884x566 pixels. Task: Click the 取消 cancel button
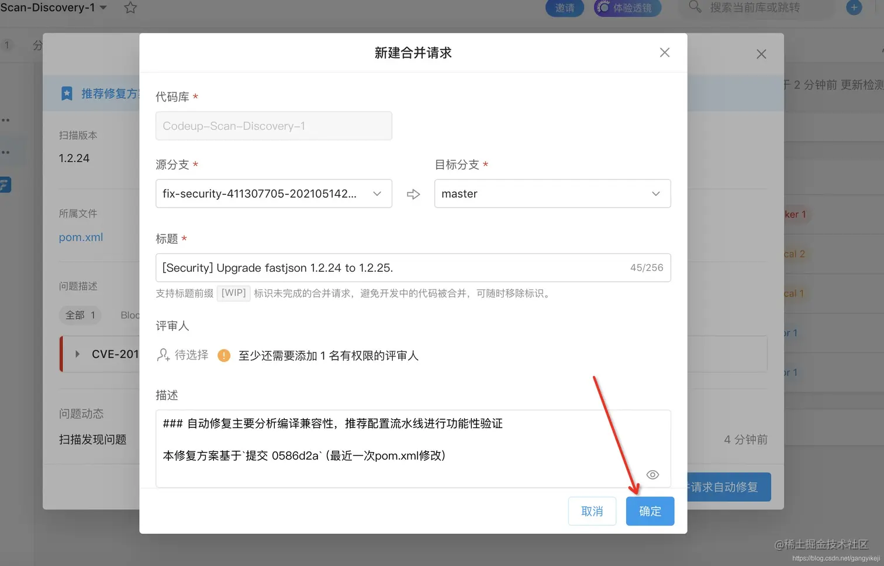(x=592, y=511)
